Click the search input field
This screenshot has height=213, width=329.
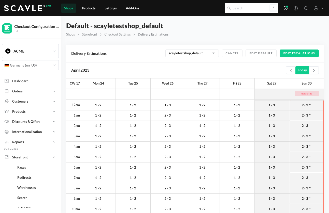pyautogui.click(x=249, y=8)
